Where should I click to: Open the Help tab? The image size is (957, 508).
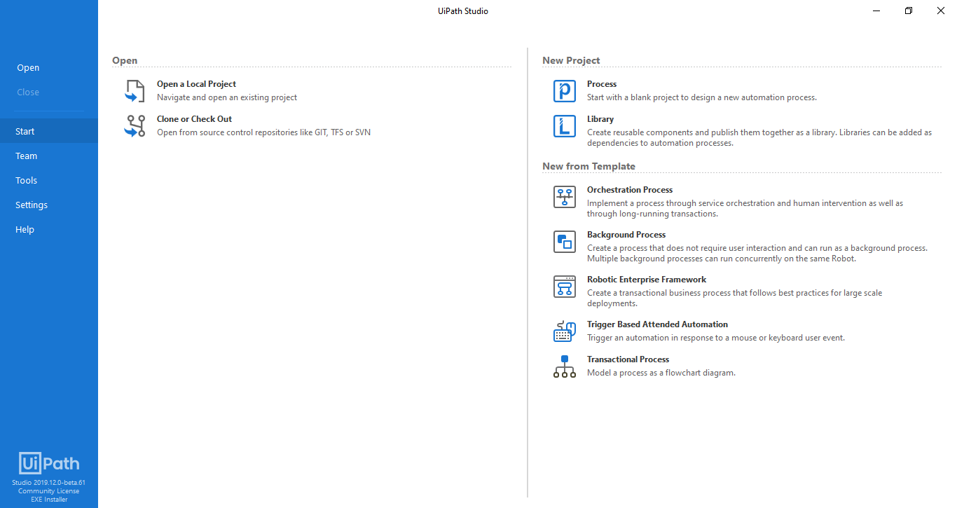[x=49, y=229]
